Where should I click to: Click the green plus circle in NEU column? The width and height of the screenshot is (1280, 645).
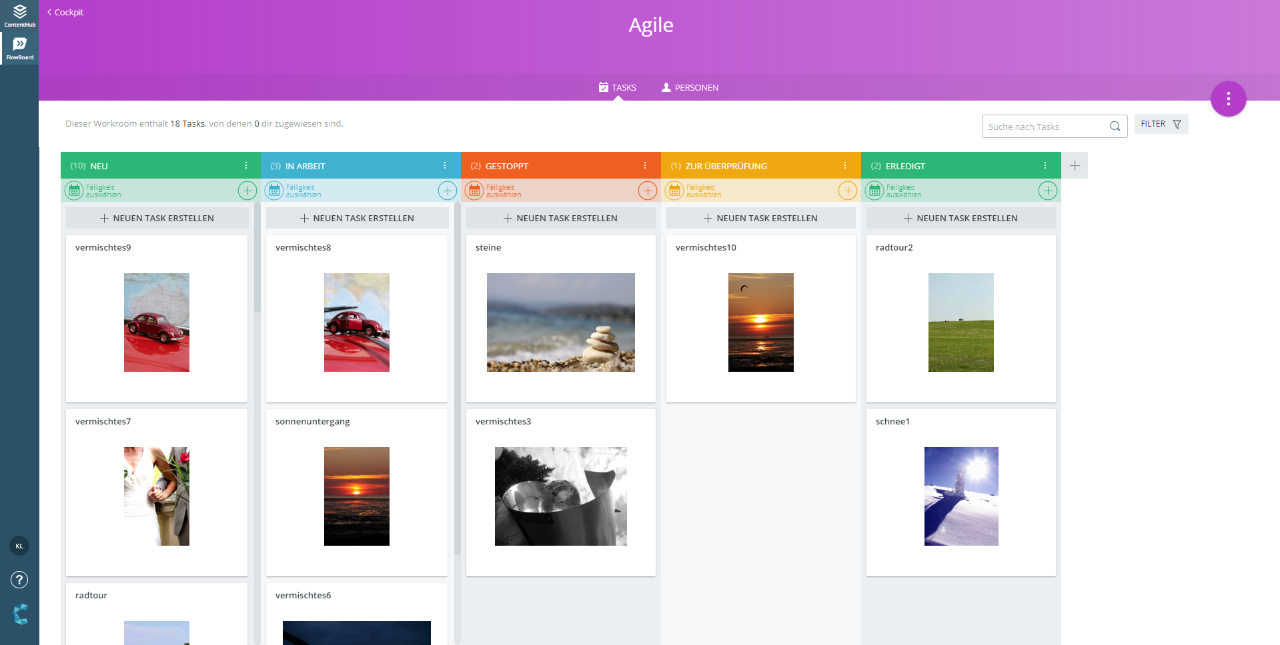pyautogui.click(x=247, y=191)
